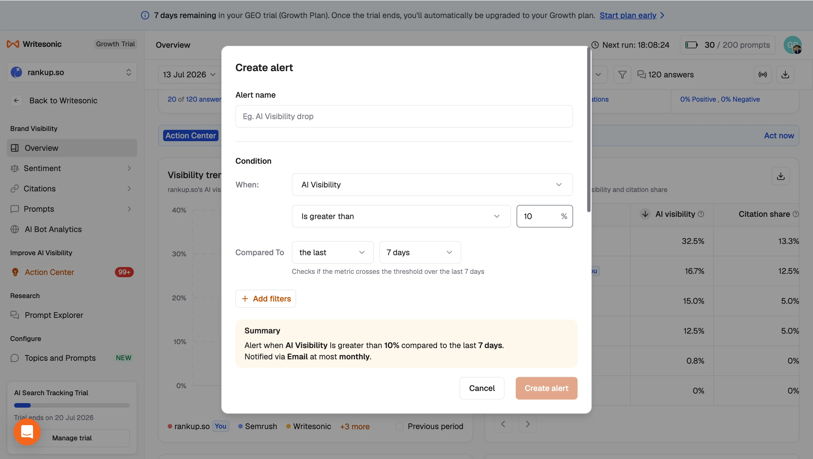Click the download icon in top toolbar
The width and height of the screenshot is (813, 459).
point(785,75)
